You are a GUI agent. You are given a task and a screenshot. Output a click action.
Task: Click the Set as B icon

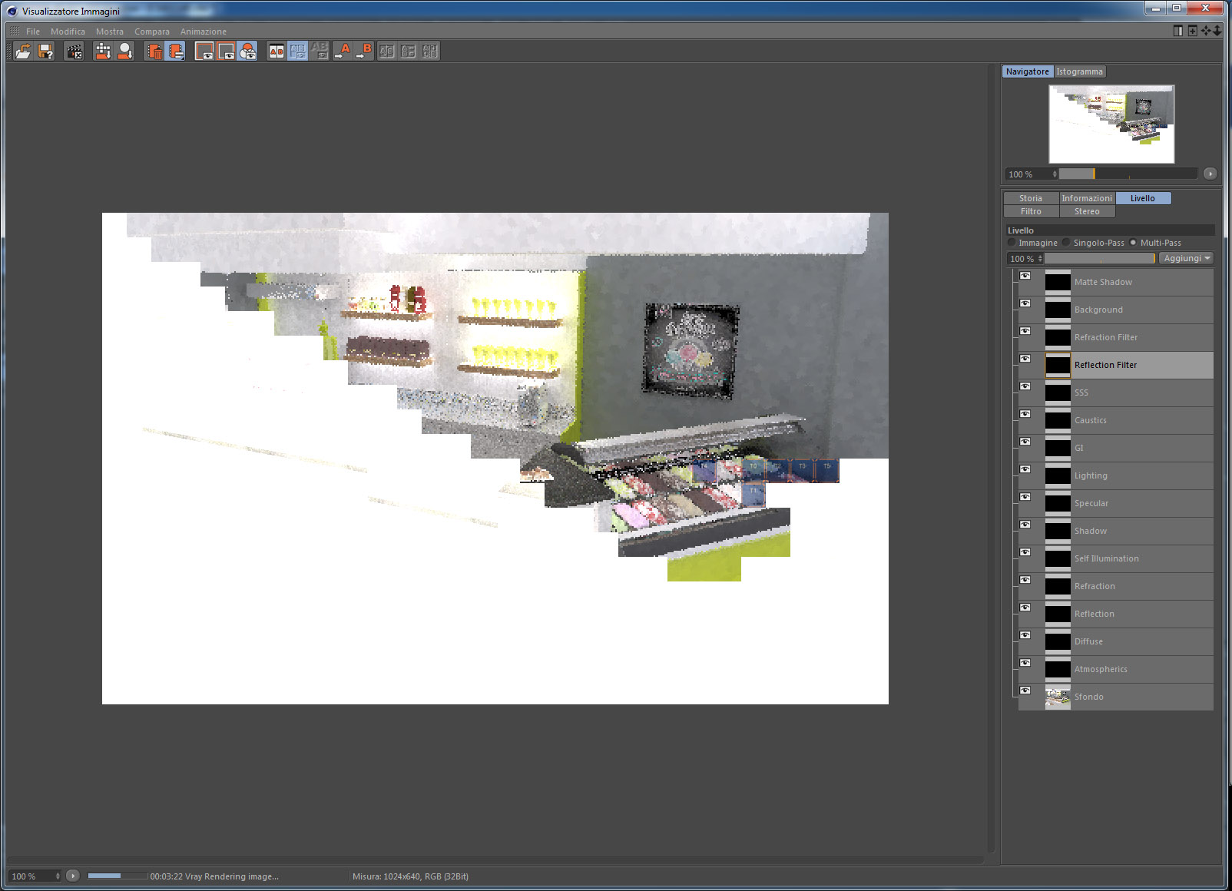click(x=364, y=51)
